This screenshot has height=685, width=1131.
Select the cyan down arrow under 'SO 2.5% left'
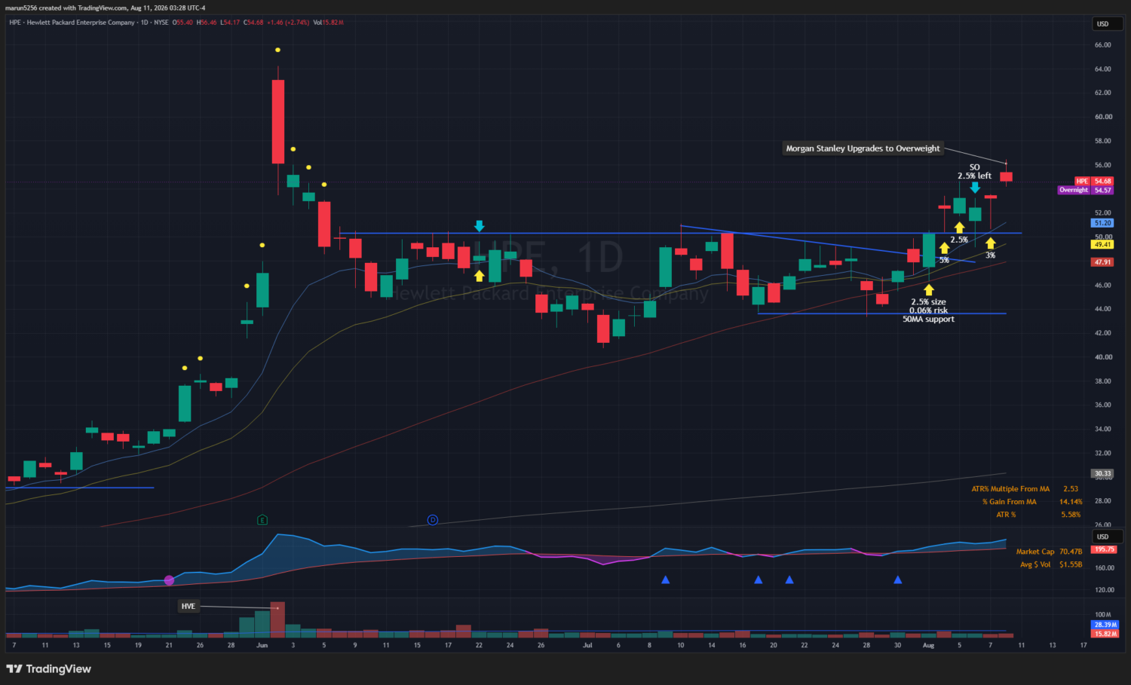(975, 187)
